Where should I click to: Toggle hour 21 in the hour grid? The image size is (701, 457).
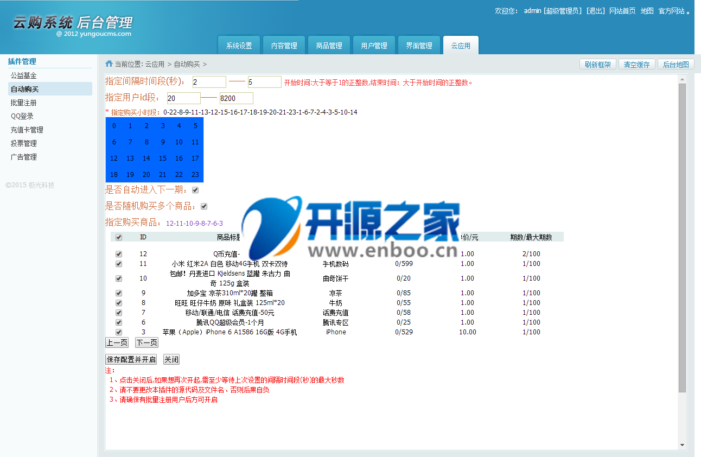tap(163, 175)
